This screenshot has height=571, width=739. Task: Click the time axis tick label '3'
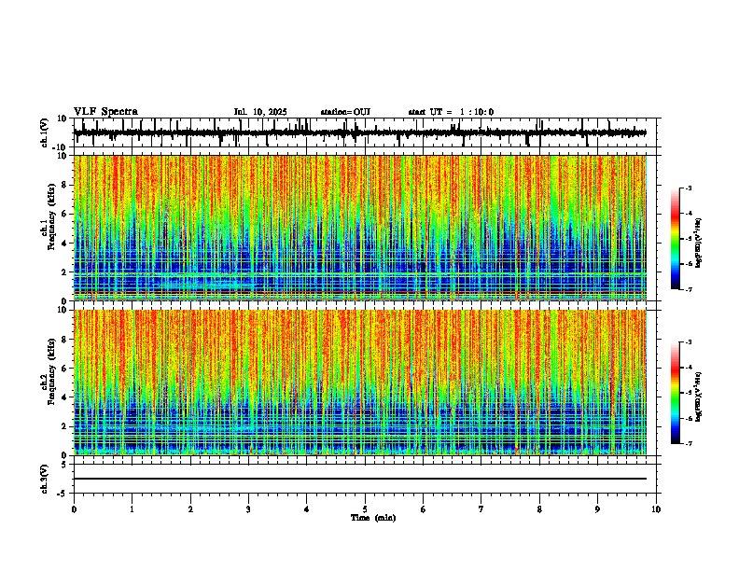tap(248, 509)
